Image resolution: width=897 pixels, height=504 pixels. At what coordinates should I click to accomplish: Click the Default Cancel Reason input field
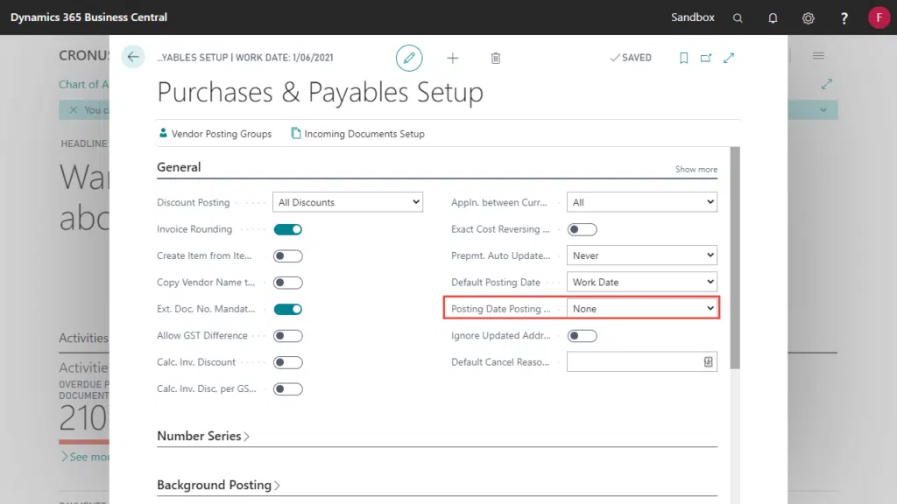635,362
